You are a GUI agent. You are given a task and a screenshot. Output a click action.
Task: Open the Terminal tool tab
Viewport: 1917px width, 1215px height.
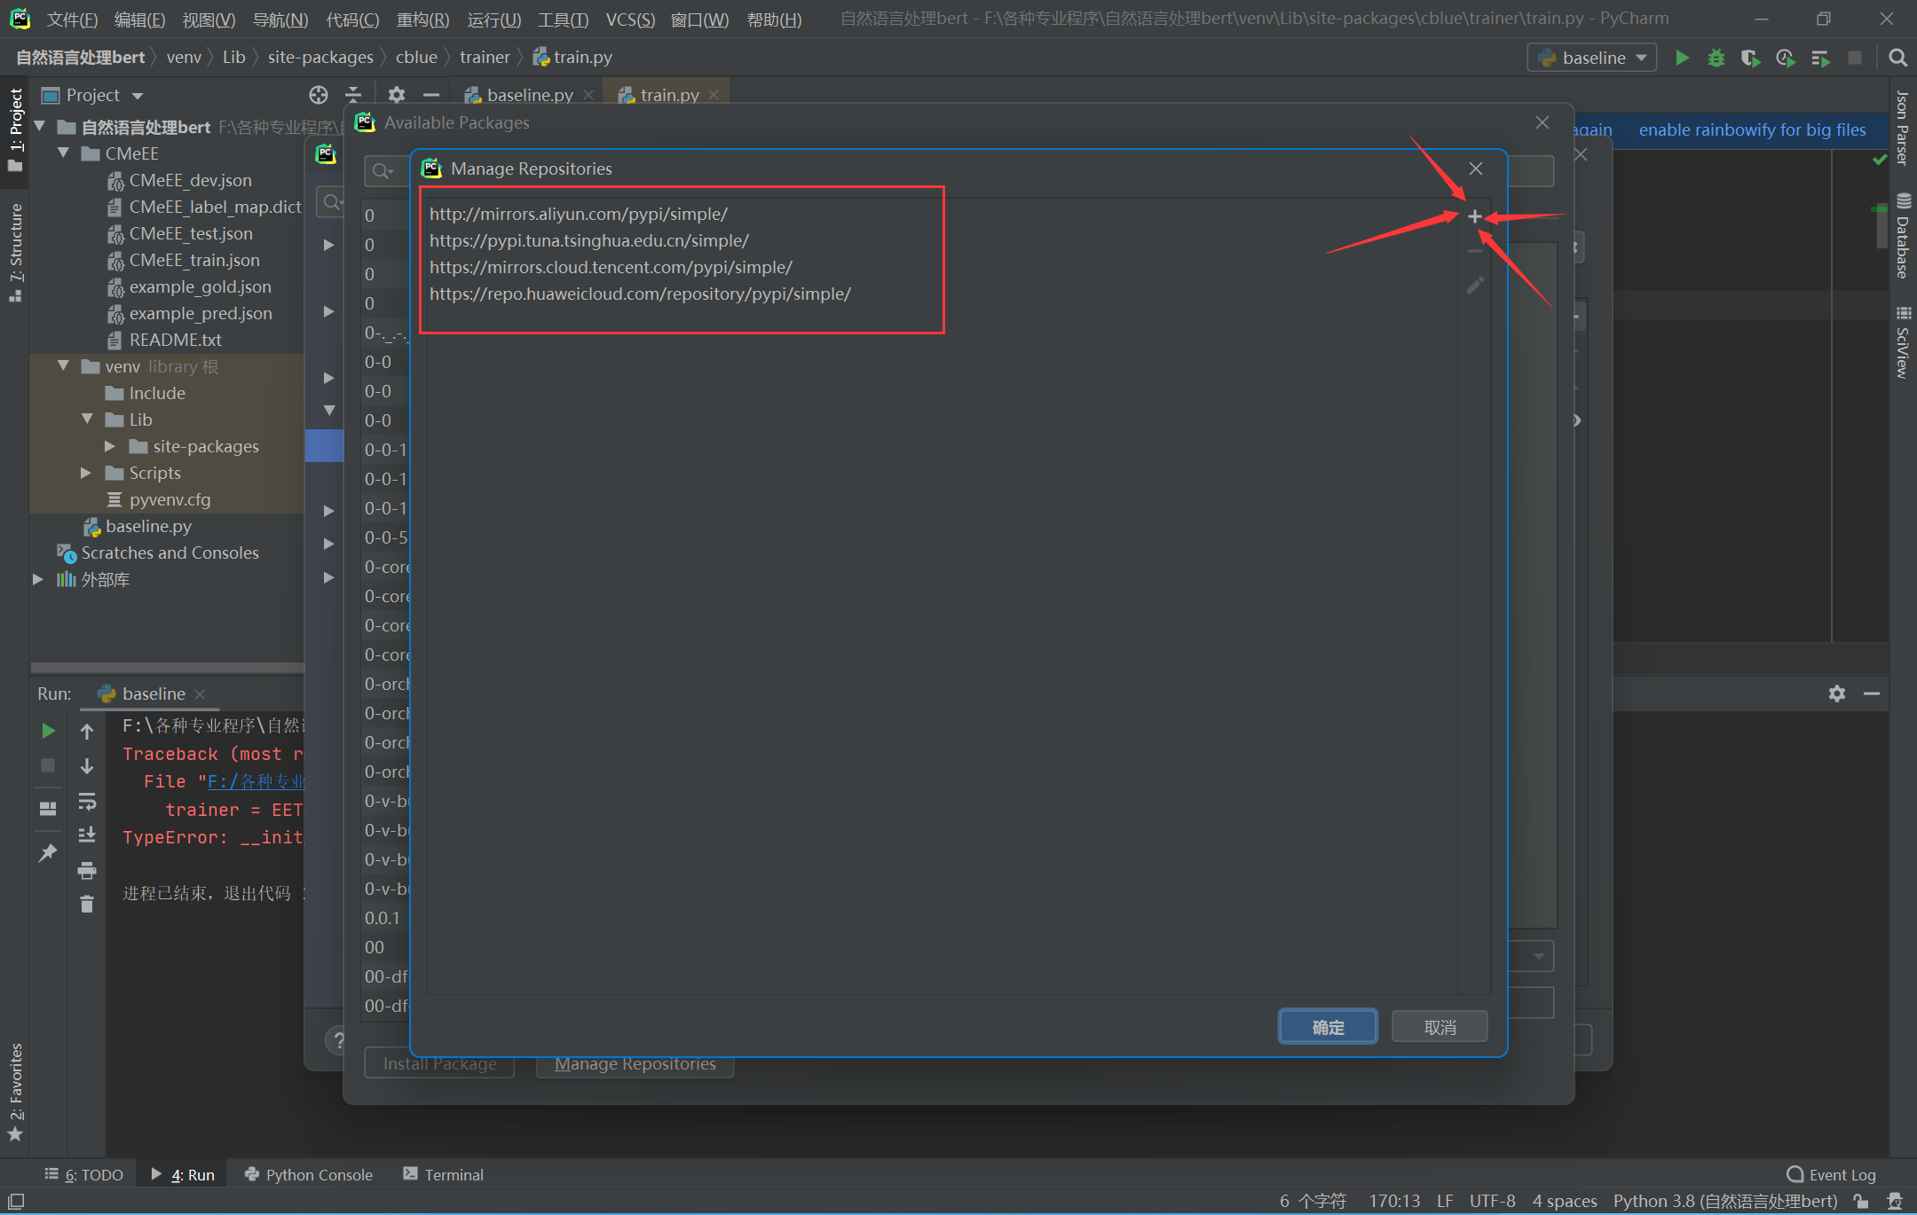tap(443, 1174)
